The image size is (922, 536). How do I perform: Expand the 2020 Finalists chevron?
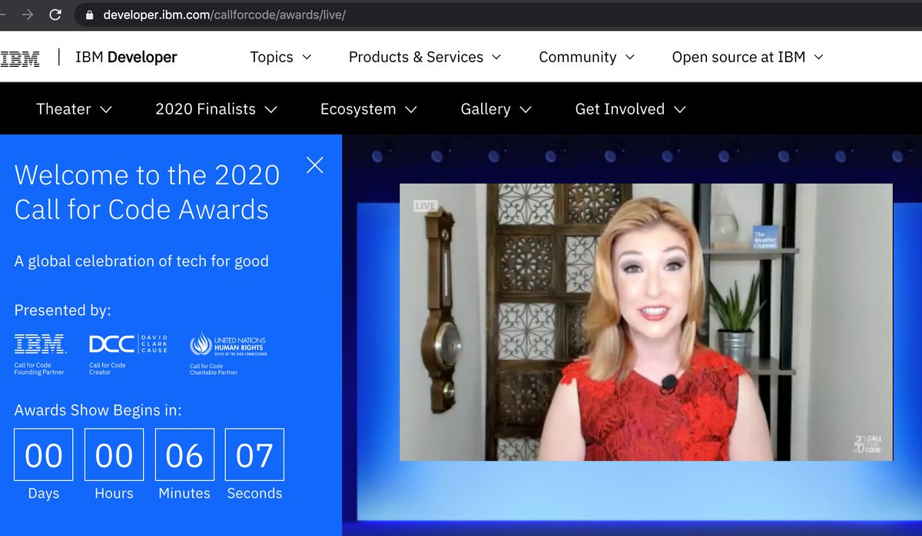(270, 110)
